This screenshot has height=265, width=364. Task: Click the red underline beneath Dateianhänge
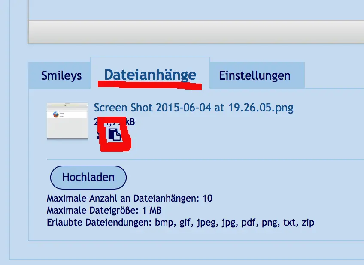(x=150, y=84)
